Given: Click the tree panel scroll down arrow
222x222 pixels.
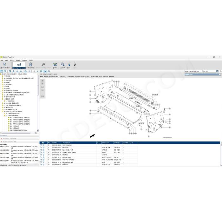Looking at the screenshot, I should coord(38,131).
